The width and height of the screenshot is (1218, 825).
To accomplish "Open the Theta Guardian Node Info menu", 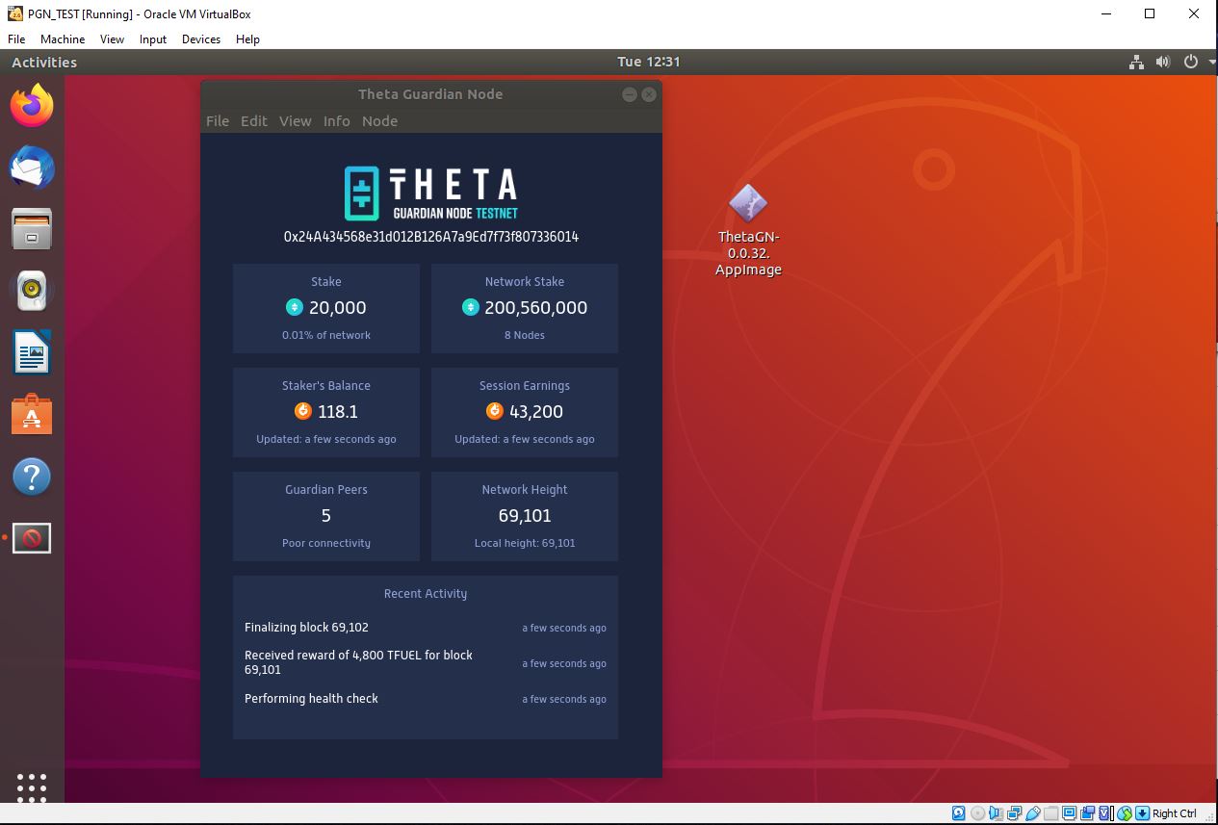I will [x=337, y=121].
